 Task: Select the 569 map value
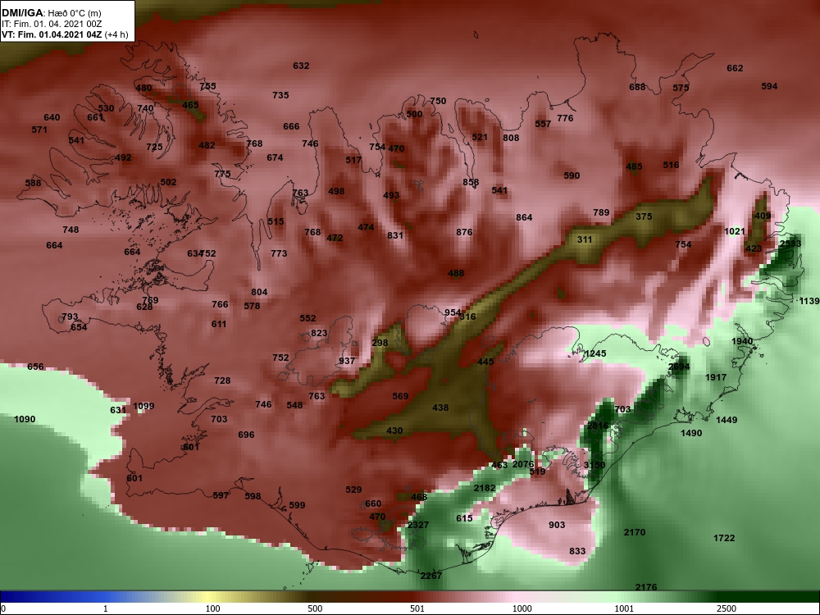(x=400, y=396)
